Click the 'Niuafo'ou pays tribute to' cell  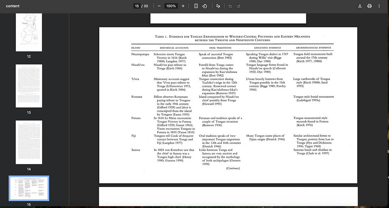[170, 67]
